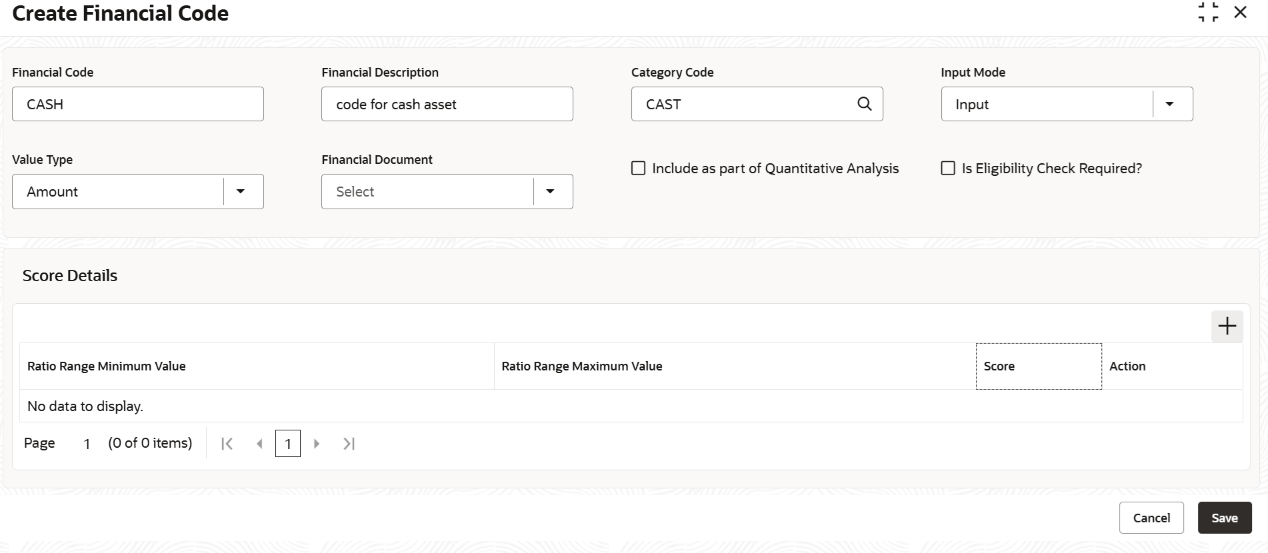Screen dimensions: 1268x553
Task: Enable Include as part of Quantitative Analysis
Action: click(x=639, y=169)
